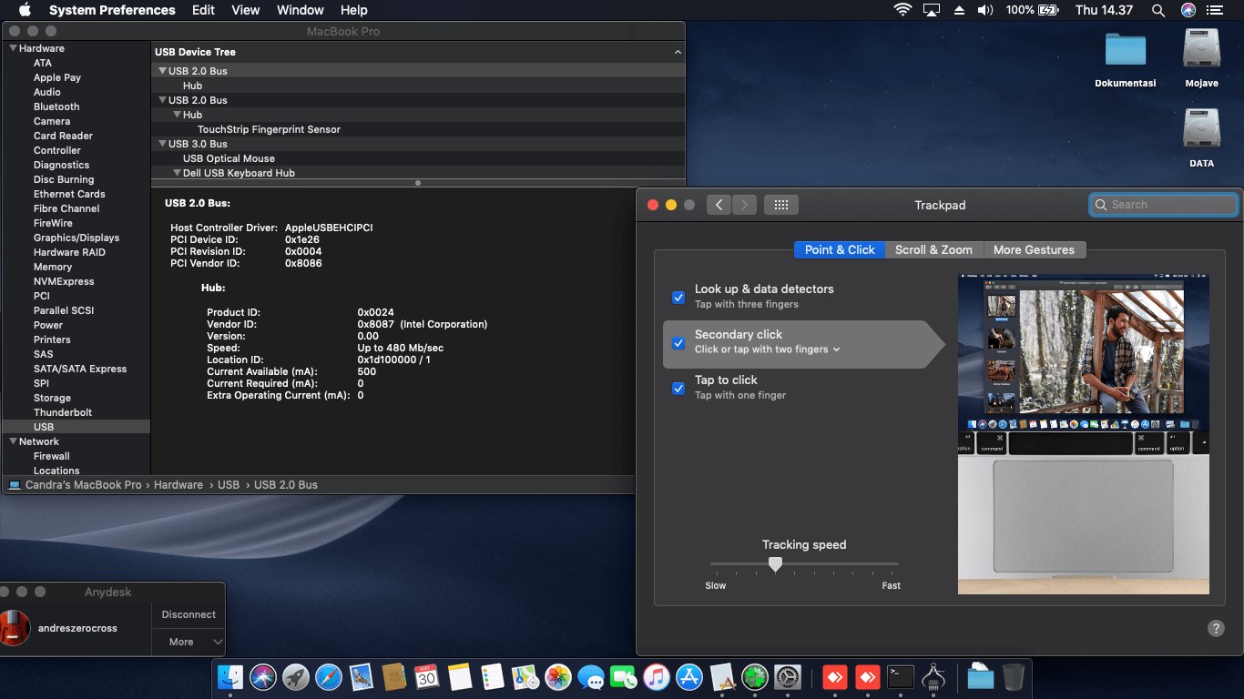Viewport: 1244px width, 699px height.
Task: Open the View menu
Action: (245, 10)
